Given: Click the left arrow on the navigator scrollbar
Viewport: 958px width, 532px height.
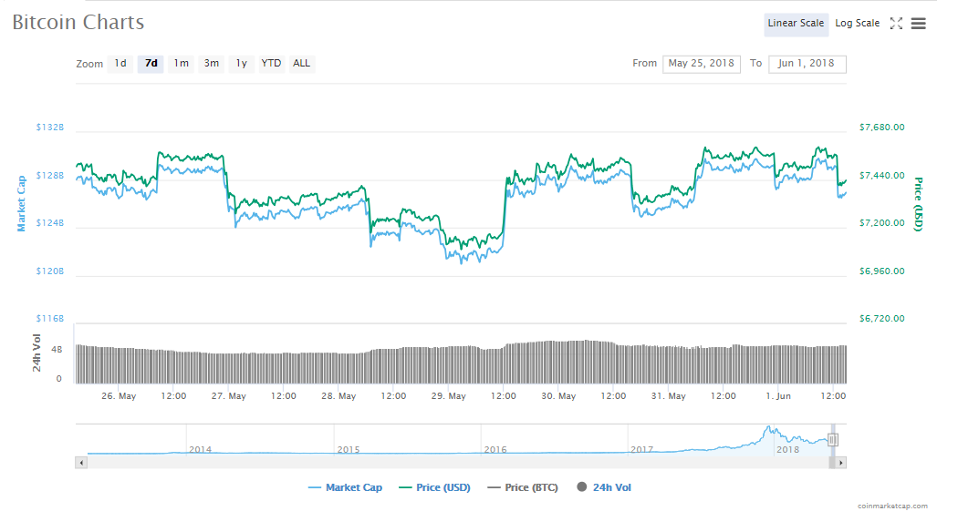Looking at the screenshot, I should [81, 462].
